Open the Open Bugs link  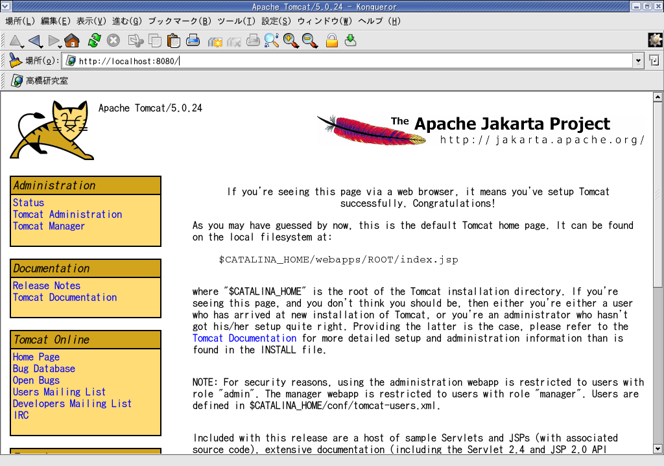coord(36,380)
